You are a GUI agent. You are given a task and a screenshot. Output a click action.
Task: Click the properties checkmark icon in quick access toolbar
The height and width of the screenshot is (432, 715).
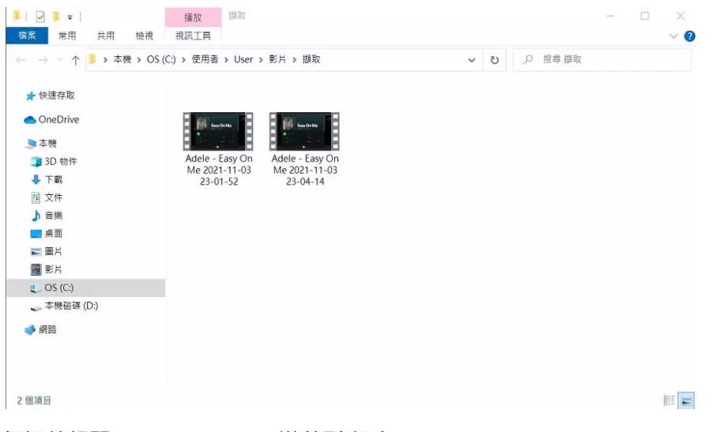[x=40, y=17]
